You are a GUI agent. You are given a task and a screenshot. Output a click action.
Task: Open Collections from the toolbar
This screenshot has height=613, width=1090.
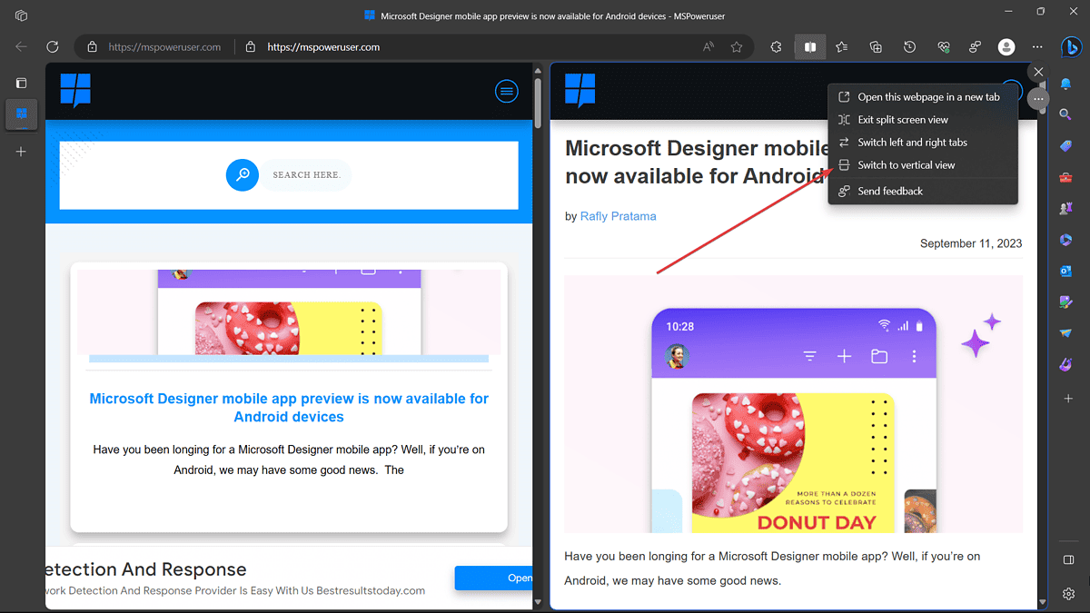[x=876, y=46]
